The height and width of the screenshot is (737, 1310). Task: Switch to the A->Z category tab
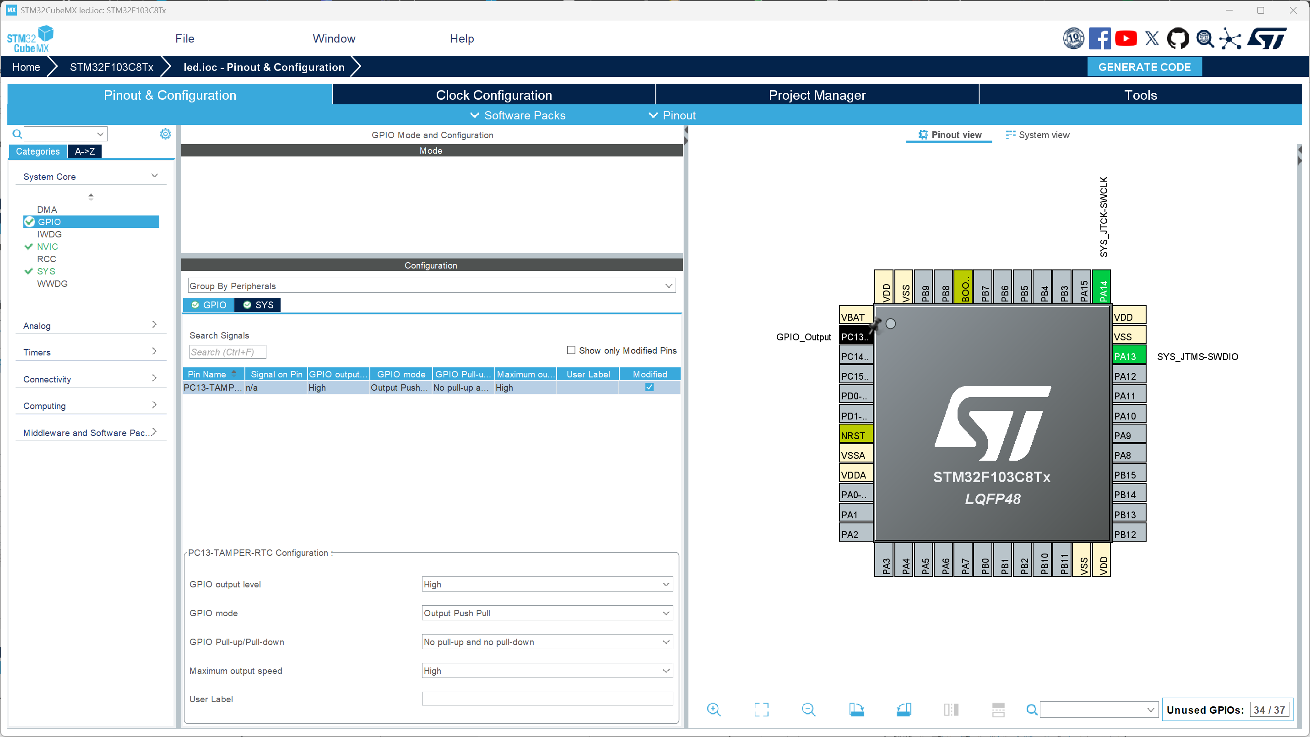pyautogui.click(x=85, y=151)
